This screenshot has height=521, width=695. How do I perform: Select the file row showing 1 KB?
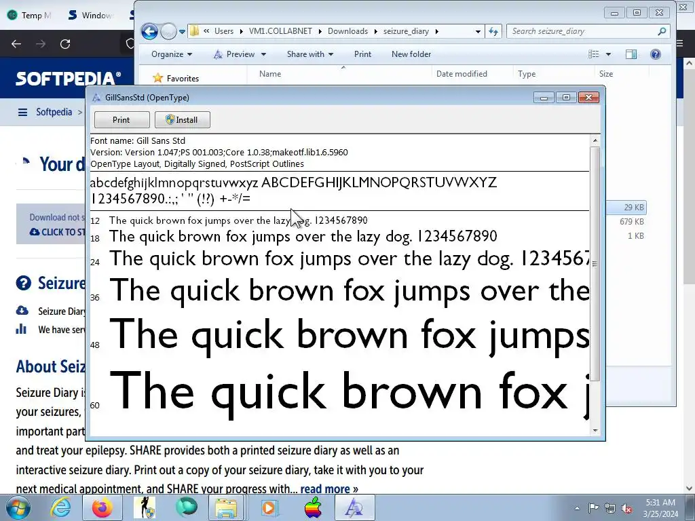click(626, 235)
